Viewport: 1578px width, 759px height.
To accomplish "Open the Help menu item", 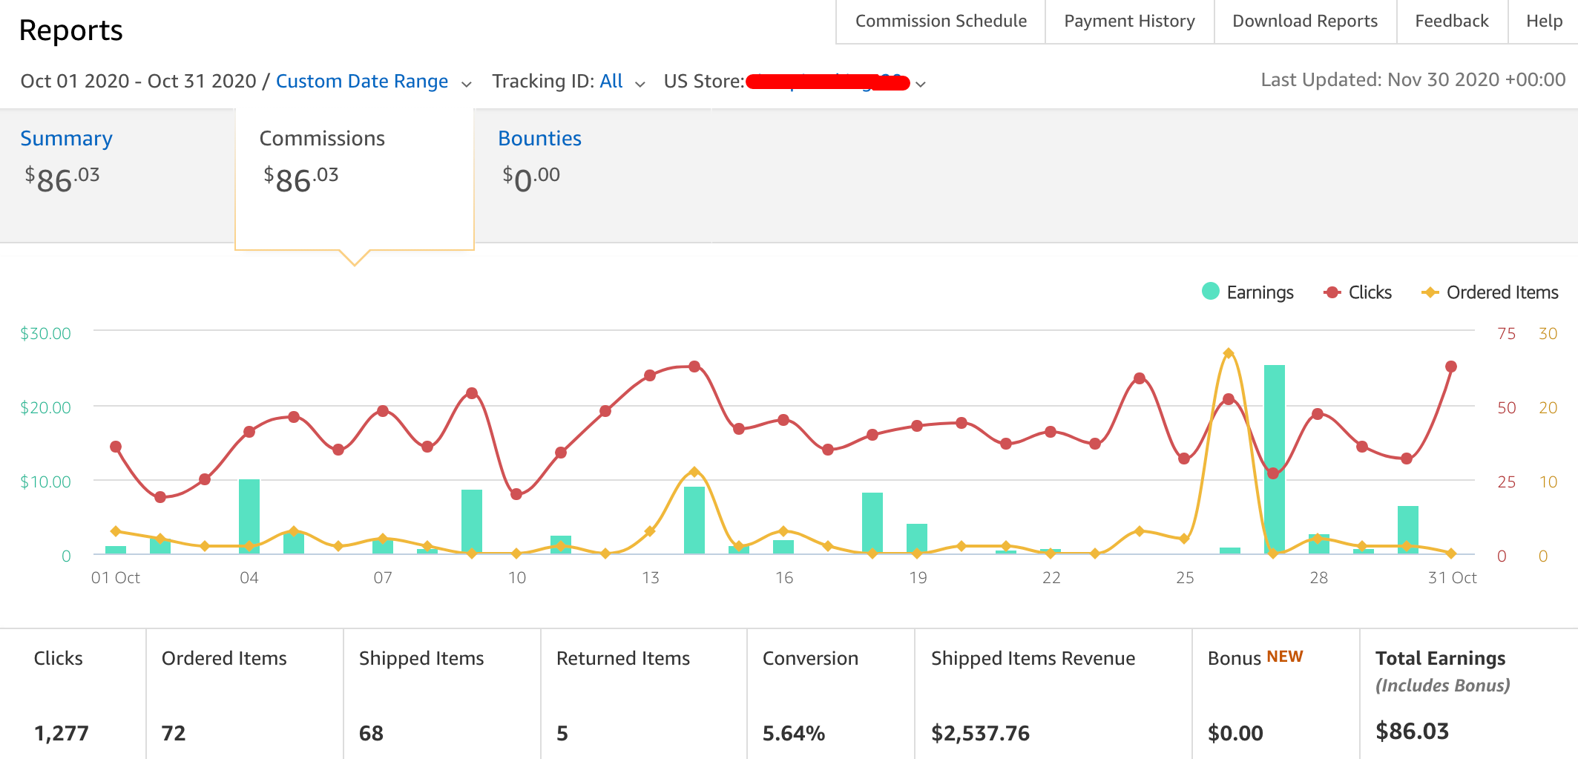I will 1544,22.
